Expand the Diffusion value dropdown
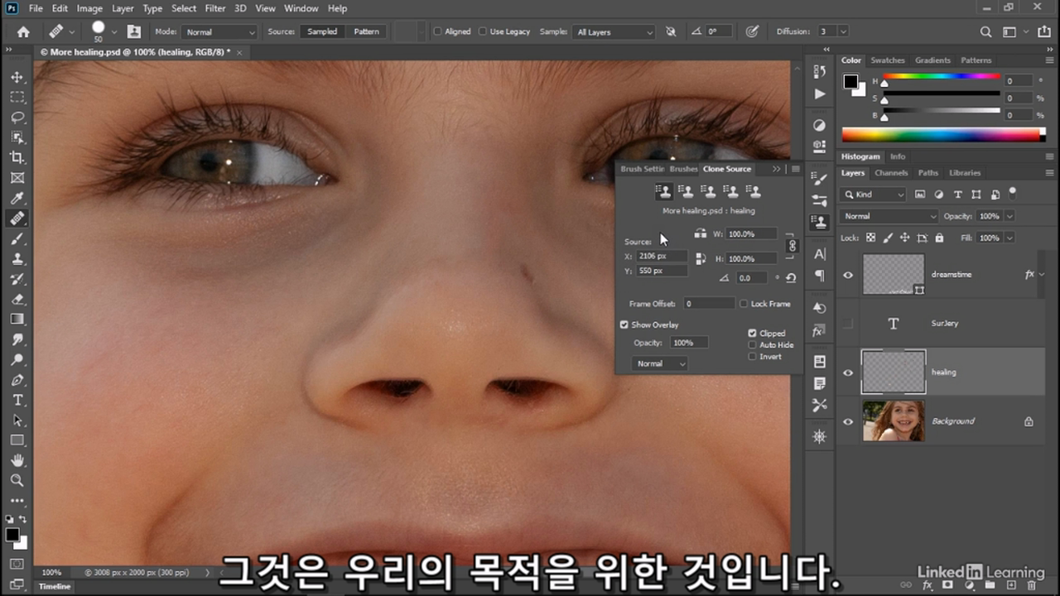Viewport: 1060px width, 596px height. 843,31
